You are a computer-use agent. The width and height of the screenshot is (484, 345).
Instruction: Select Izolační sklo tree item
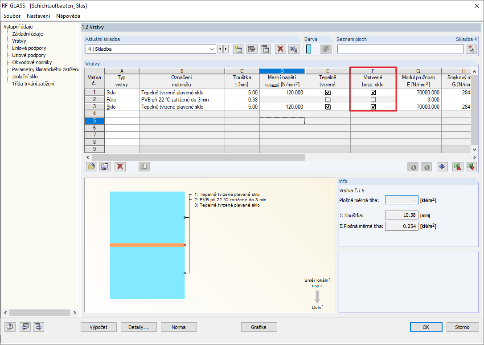pos(25,77)
